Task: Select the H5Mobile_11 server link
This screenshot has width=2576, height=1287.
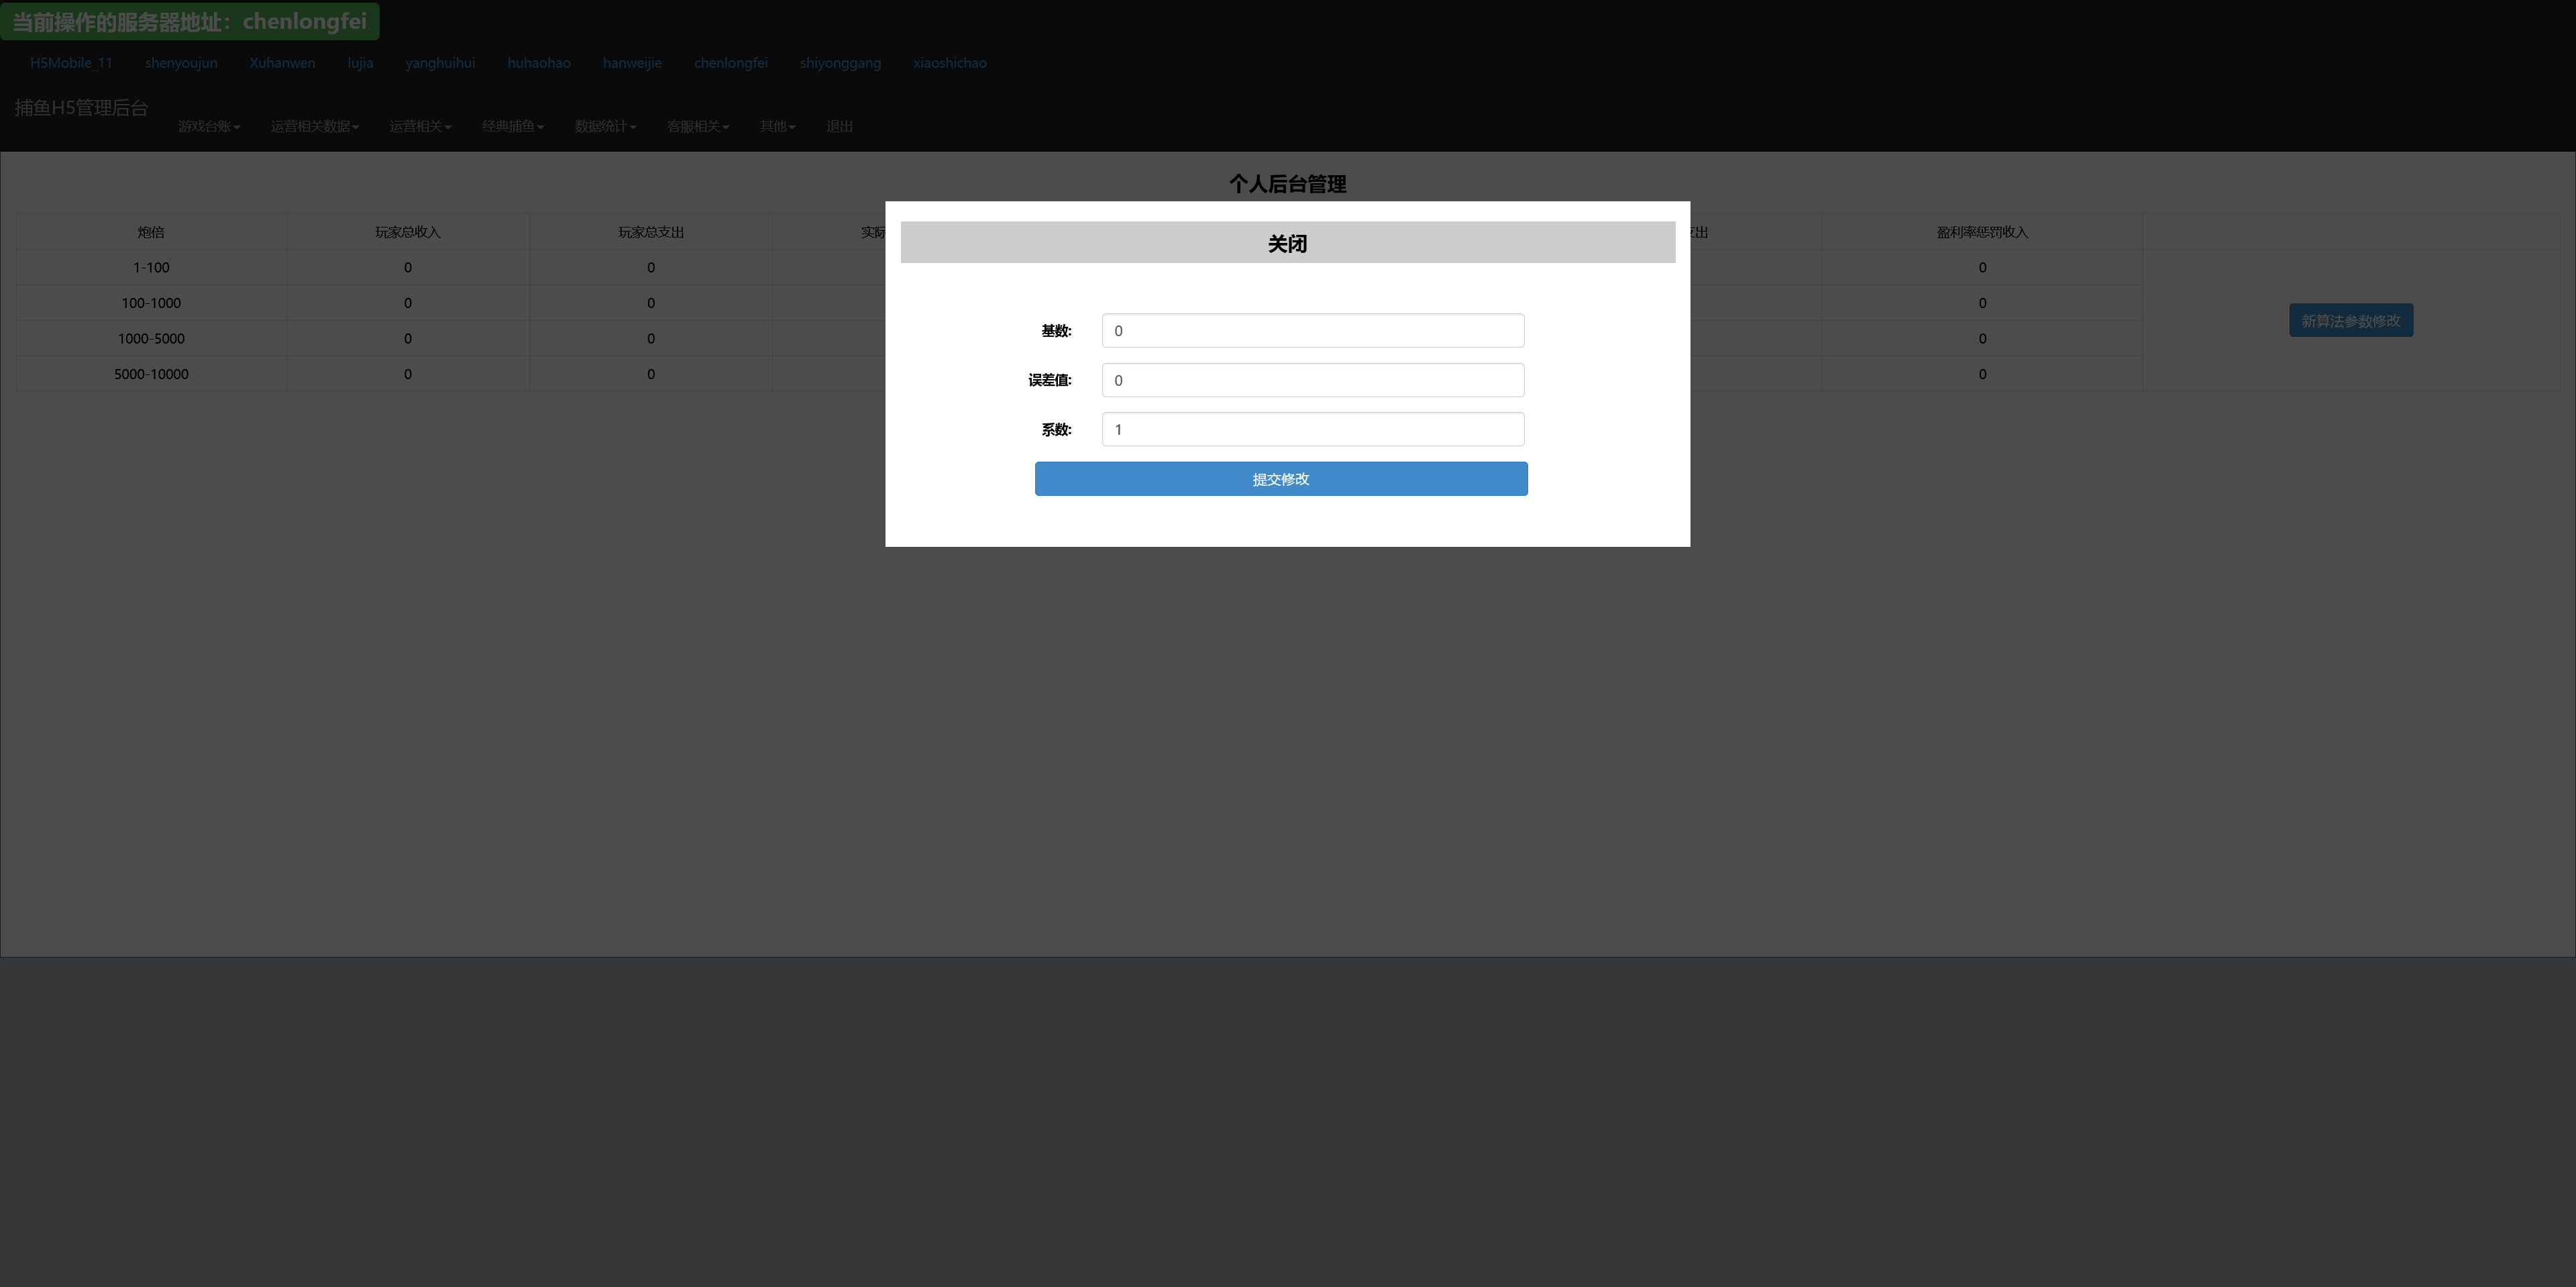Action: (x=71, y=63)
